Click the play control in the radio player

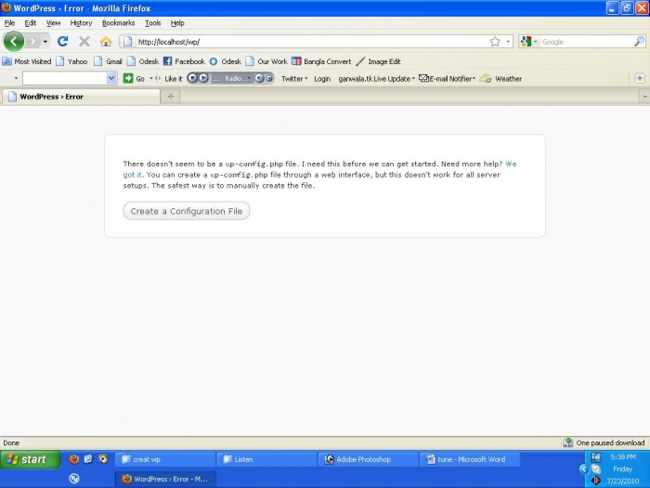point(203,78)
